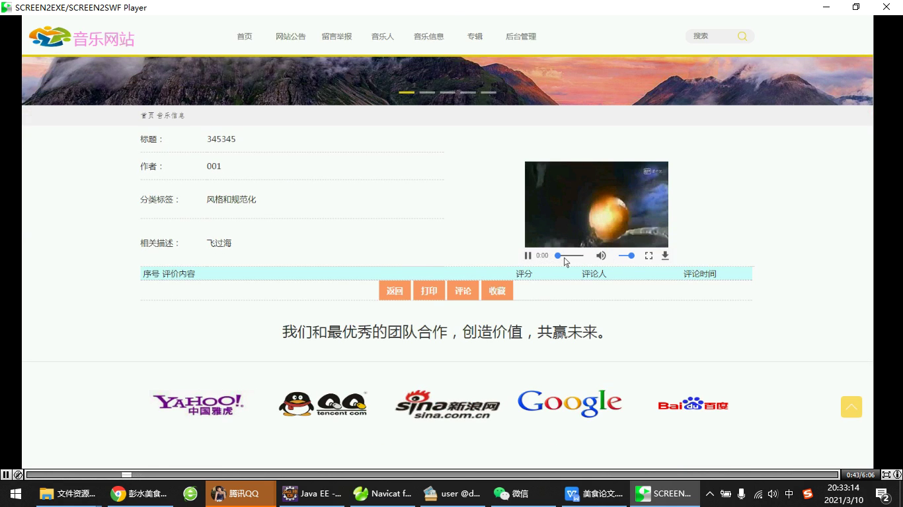Select the last banner carousel indicator

point(489,92)
